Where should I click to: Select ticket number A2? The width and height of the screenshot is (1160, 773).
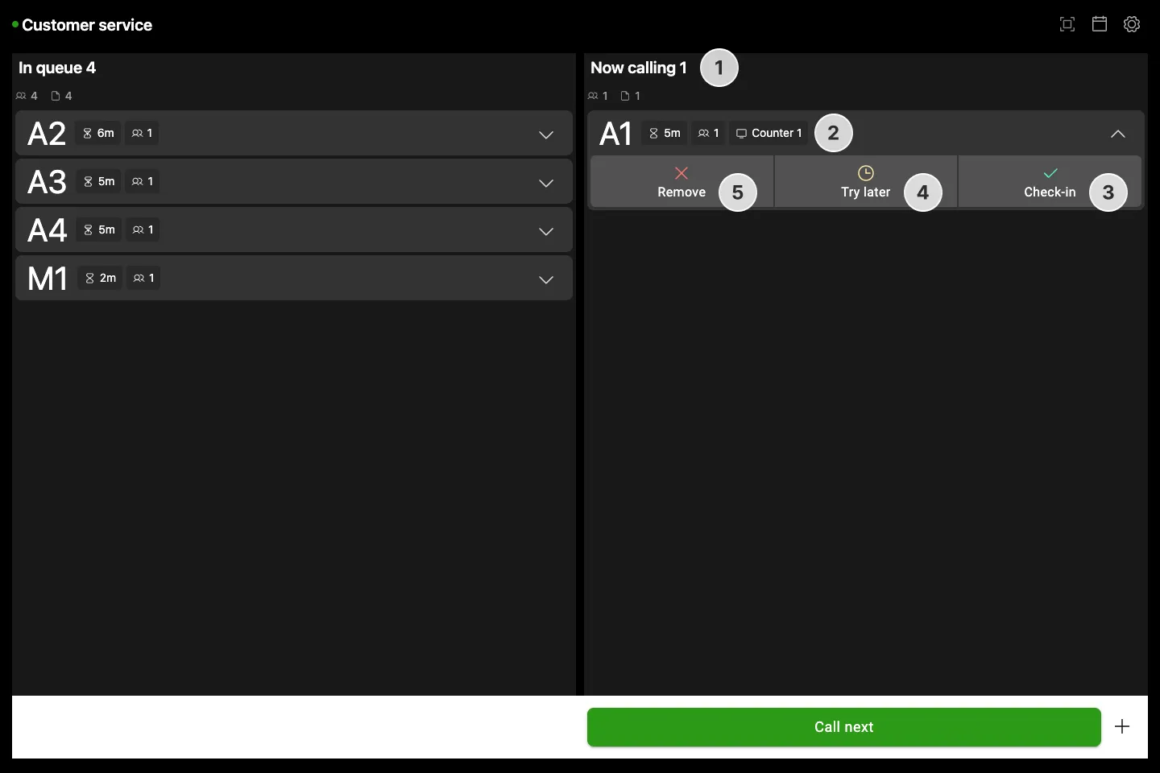[x=47, y=134]
